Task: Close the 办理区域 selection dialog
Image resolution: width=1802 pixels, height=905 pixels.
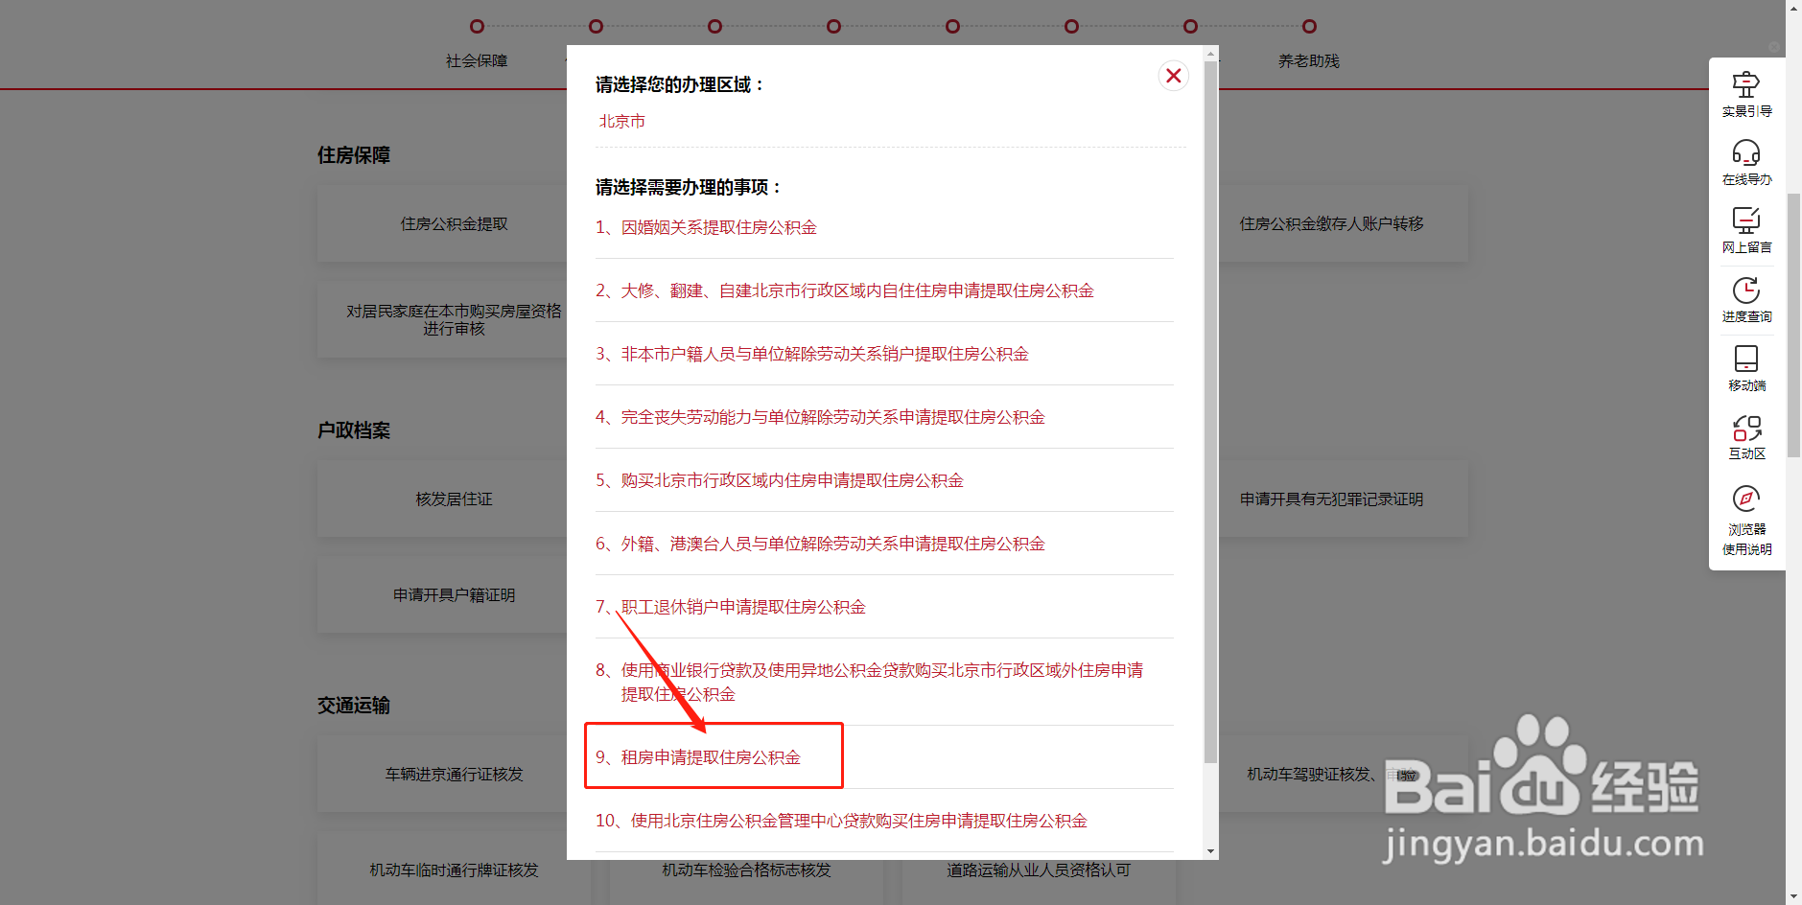Action: [x=1172, y=76]
